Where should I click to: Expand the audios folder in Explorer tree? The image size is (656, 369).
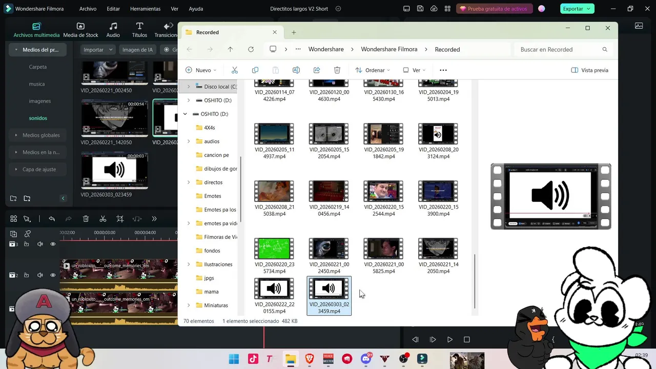click(x=189, y=141)
